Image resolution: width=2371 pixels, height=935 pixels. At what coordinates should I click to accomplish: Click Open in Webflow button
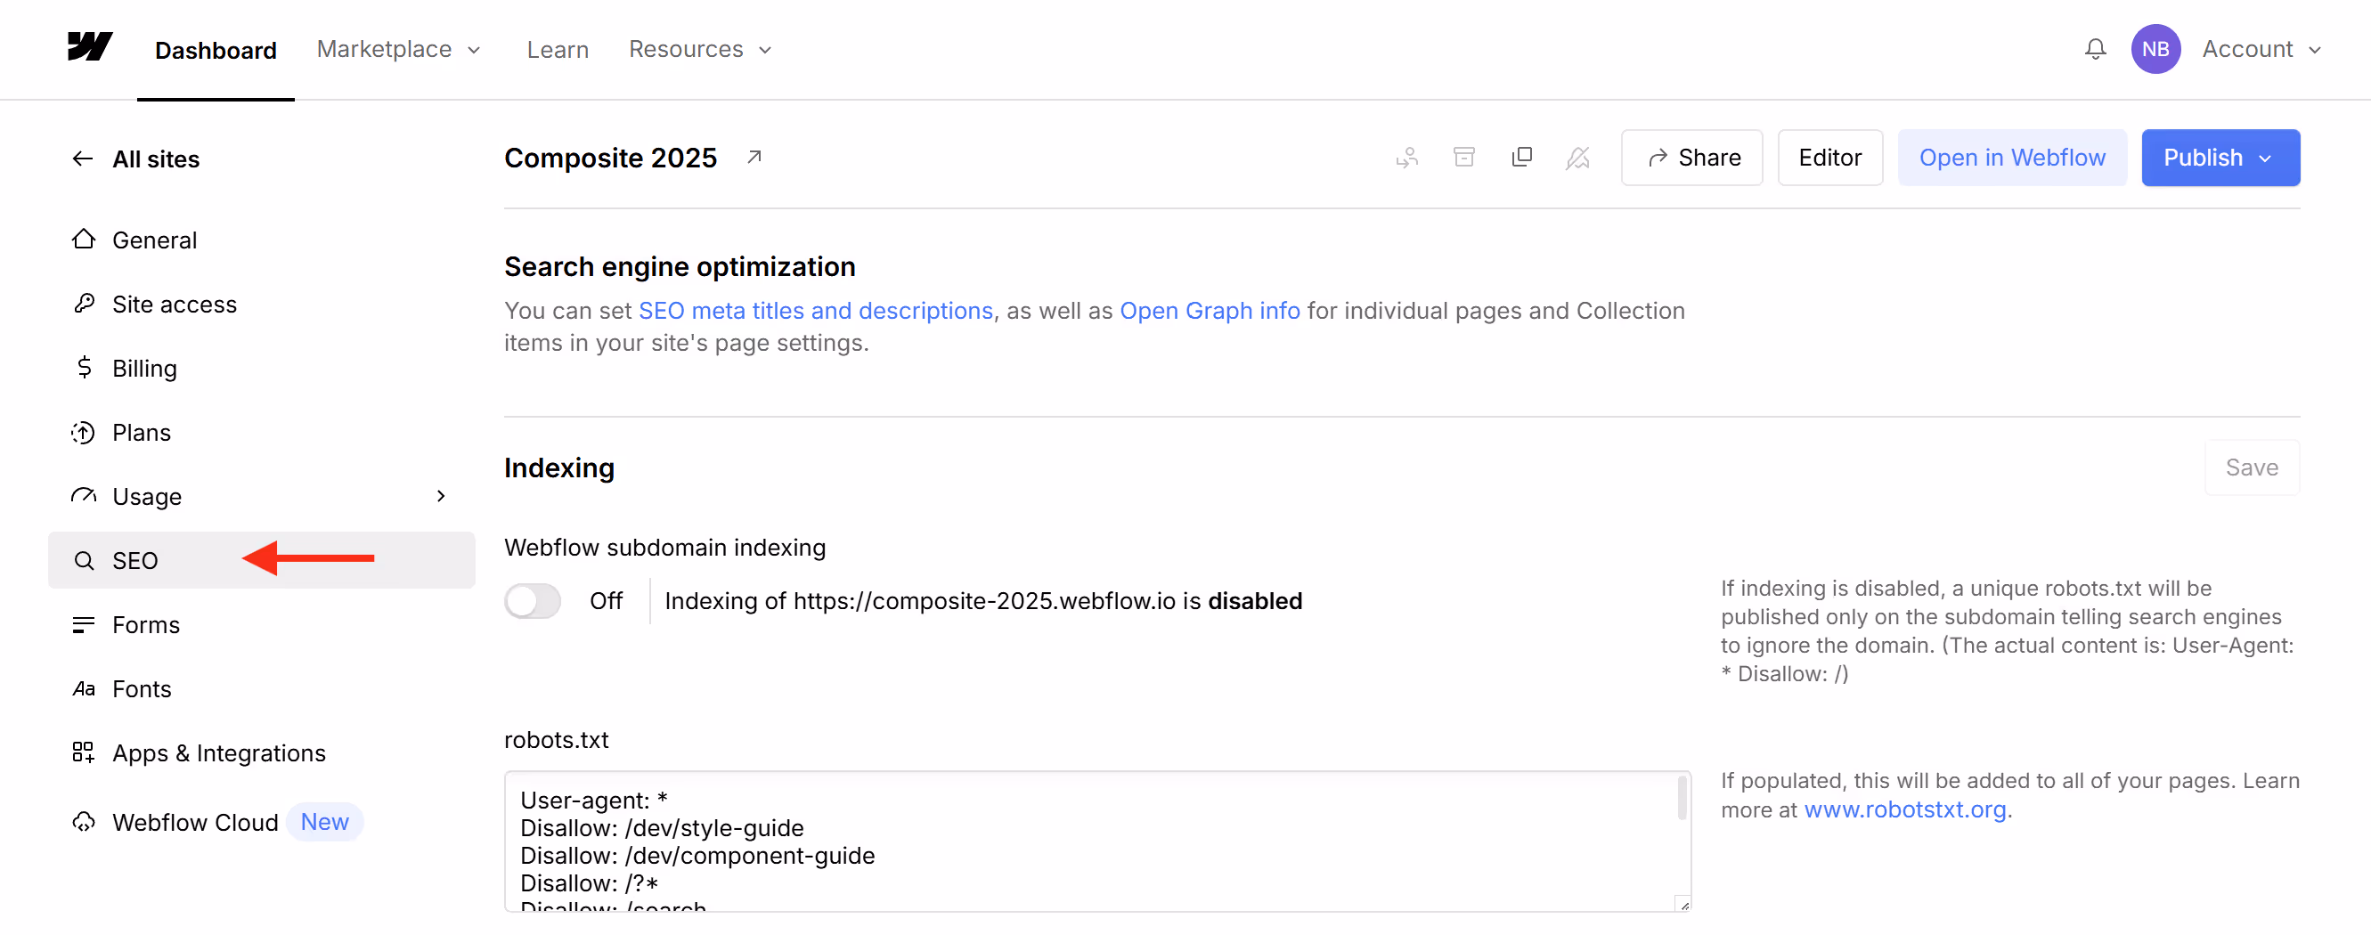tap(2012, 158)
